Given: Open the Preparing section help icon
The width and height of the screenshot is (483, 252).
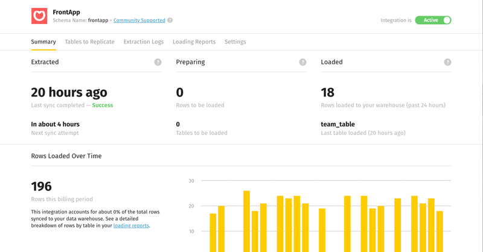Looking at the screenshot, I should coord(303,62).
